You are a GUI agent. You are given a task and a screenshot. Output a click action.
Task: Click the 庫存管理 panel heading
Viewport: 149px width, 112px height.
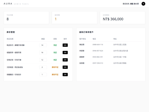point(11,32)
